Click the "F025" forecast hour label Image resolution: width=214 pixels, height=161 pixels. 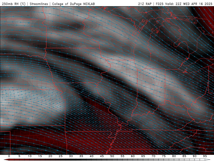(x=159, y=4)
